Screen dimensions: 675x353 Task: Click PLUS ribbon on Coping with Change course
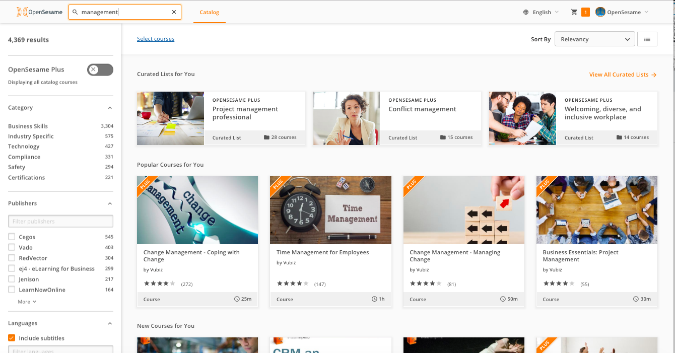tap(146, 185)
